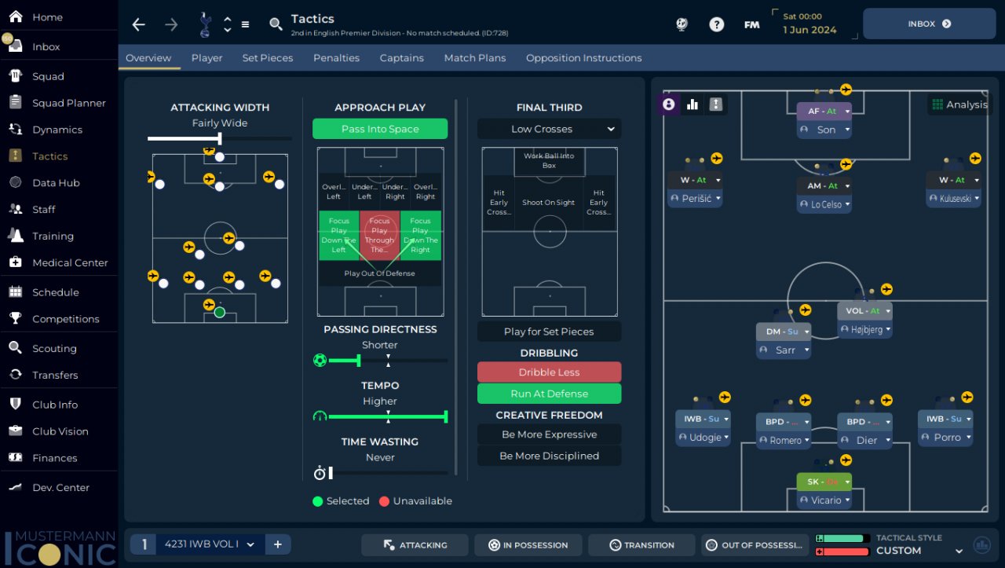Click the 1 Jun 2024 date display

tap(809, 30)
